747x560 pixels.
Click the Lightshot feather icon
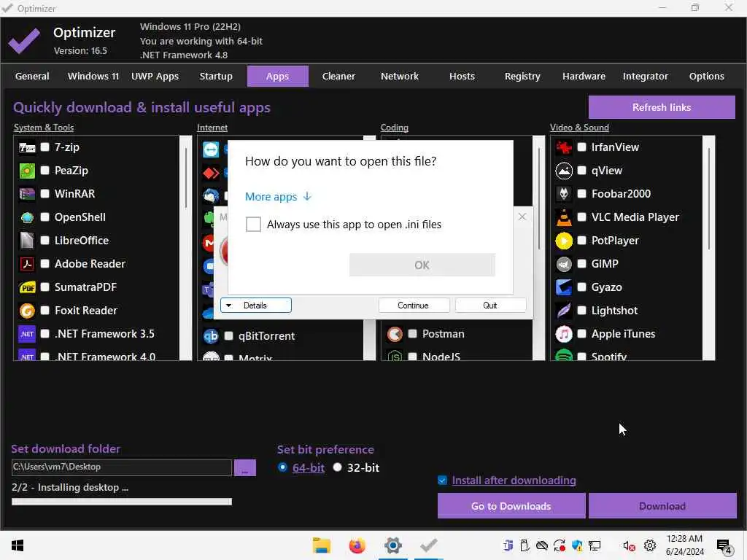click(x=564, y=311)
